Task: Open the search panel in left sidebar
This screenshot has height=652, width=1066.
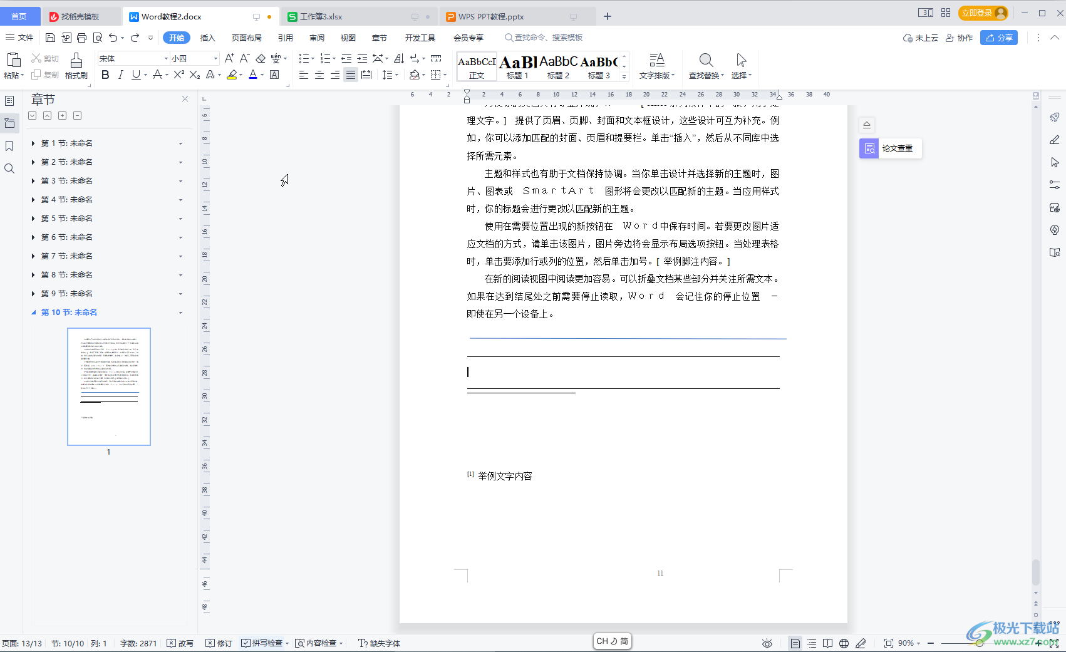Action: [9, 168]
